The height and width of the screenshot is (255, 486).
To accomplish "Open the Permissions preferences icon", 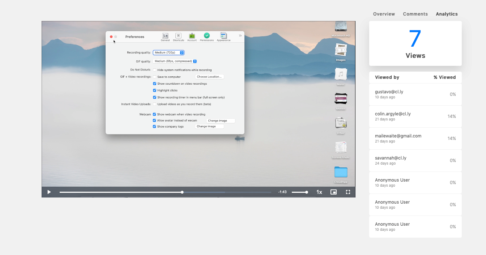I will tap(207, 37).
